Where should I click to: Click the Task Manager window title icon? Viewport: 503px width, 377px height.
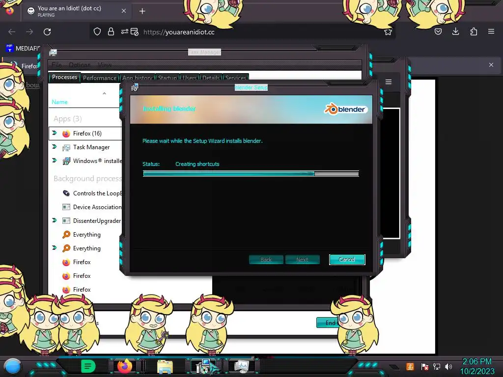[x=53, y=52]
